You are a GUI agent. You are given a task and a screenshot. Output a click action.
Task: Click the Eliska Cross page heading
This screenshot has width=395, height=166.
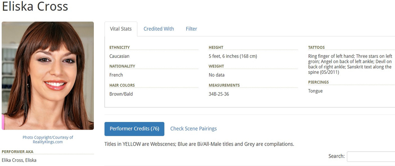[35, 6]
